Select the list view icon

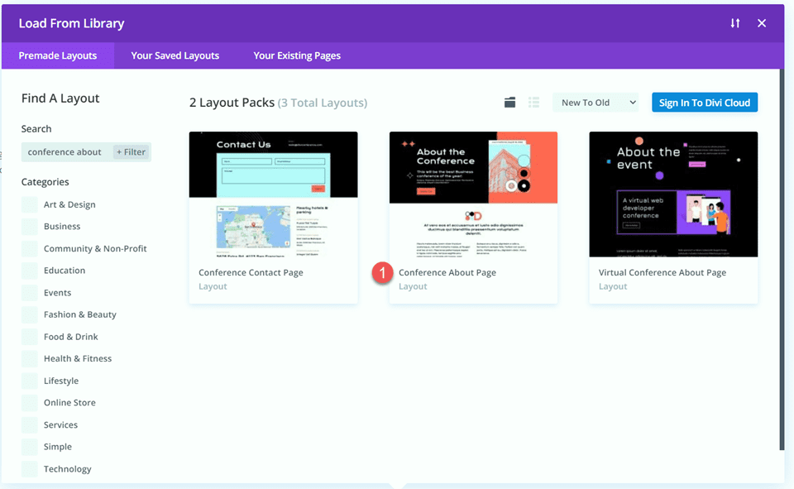533,102
